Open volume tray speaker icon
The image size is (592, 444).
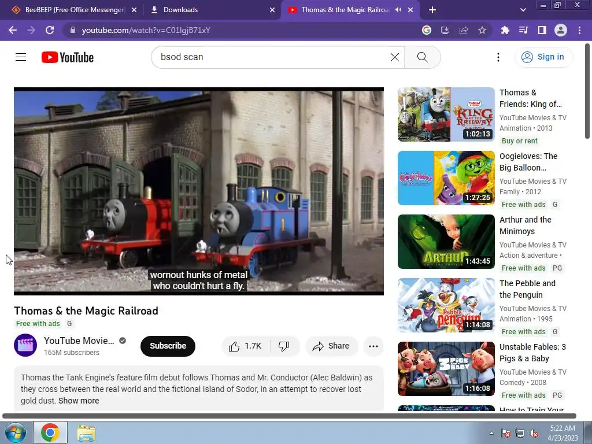(534, 434)
